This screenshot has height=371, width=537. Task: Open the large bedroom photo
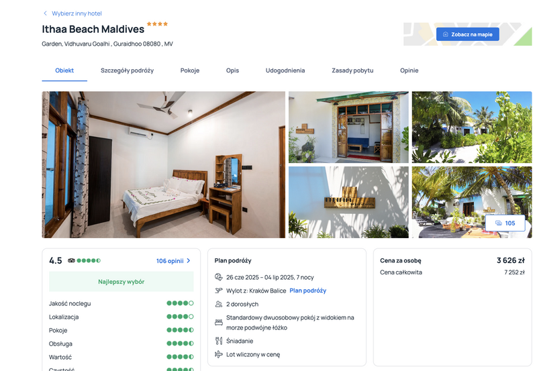click(x=163, y=164)
